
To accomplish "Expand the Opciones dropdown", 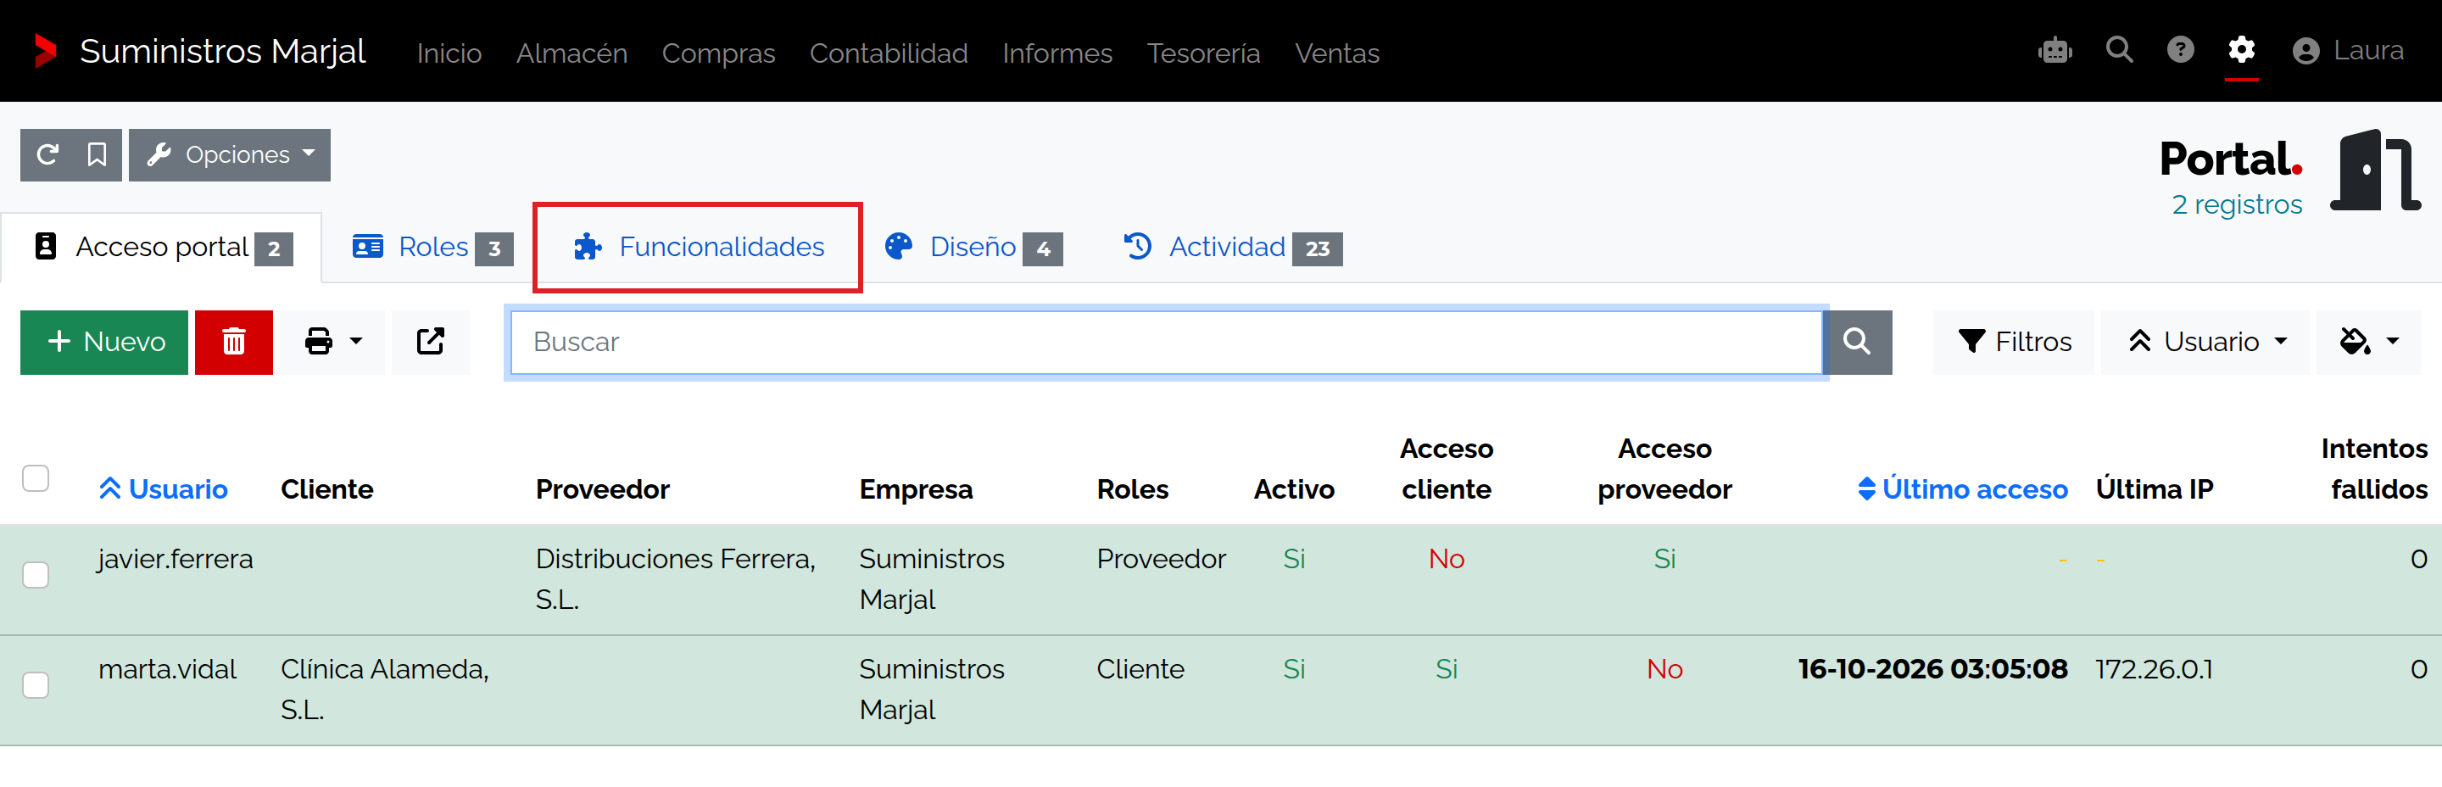I will coord(230,154).
